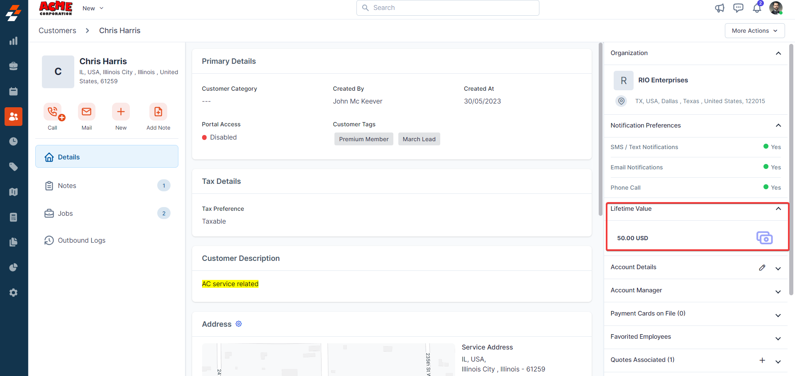Open the Notes tab

tap(67, 186)
